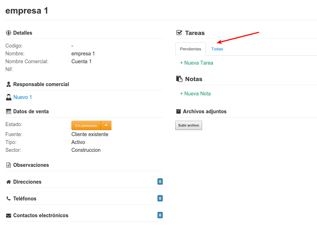
Task: Add a task with + Nueva Tarea
Action: click(196, 63)
